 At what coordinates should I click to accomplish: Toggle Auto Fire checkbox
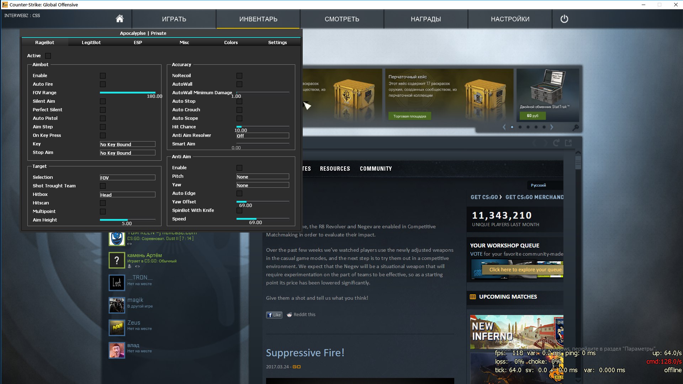(103, 84)
